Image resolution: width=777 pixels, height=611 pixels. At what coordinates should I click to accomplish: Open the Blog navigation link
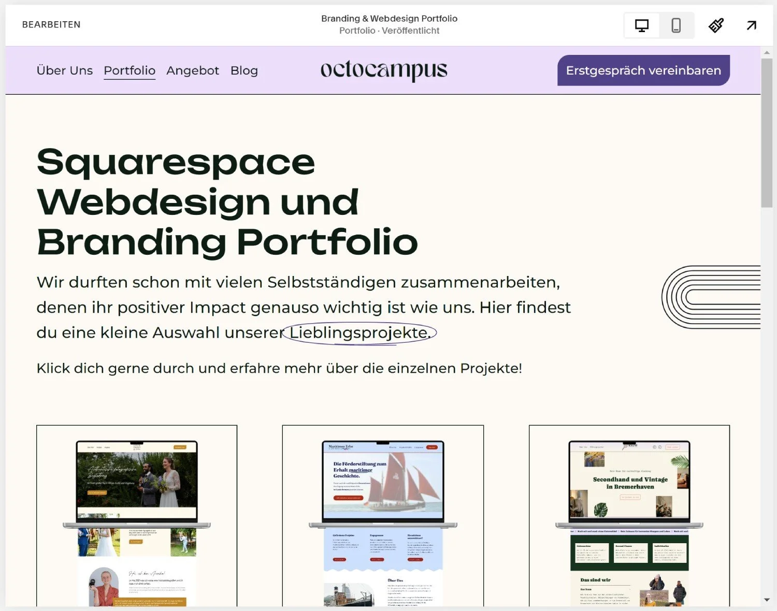(244, 70)
